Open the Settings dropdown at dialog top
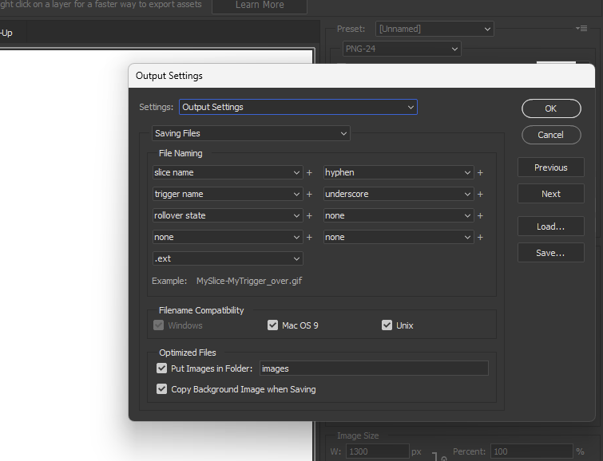 tap(298, 107)
